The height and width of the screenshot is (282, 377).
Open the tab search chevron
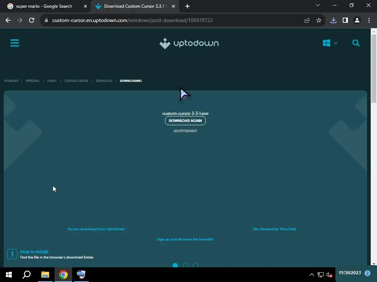tap(318, 5)
